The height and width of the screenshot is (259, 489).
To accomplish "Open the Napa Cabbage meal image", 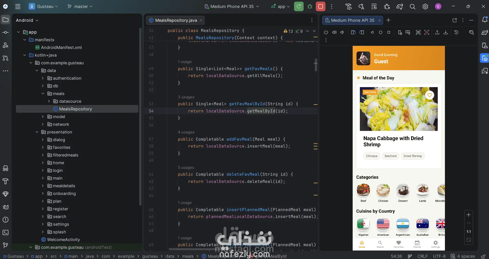I will 399,109.
